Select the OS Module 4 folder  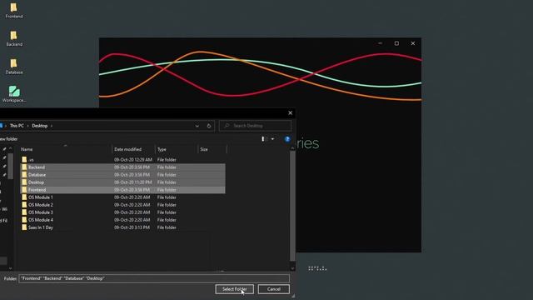pyautogui.click(x=122, y=220)
